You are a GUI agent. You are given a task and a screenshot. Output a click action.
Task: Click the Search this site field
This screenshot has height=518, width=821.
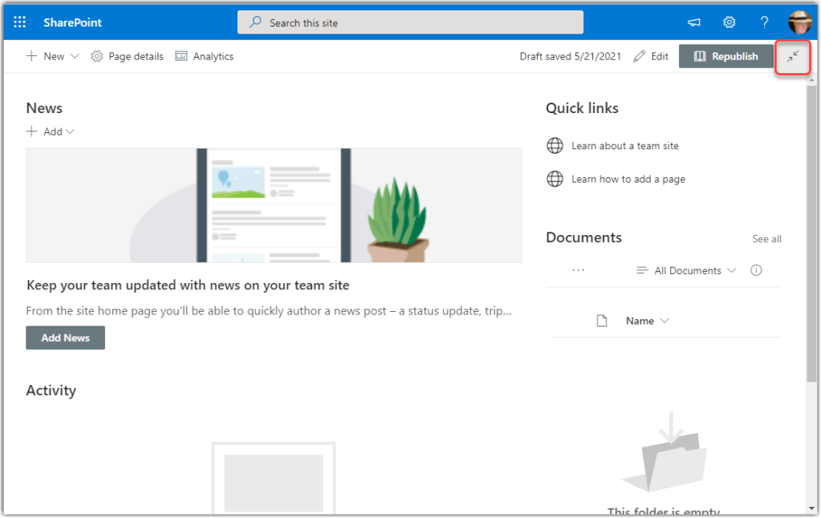click(410, 22)
